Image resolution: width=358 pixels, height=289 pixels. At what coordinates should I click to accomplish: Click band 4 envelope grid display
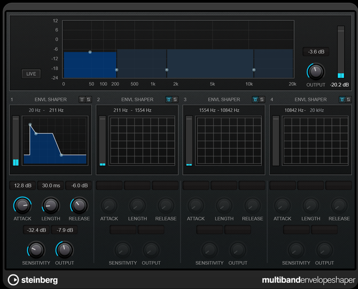pyautogui.click(x=315, y=141)
